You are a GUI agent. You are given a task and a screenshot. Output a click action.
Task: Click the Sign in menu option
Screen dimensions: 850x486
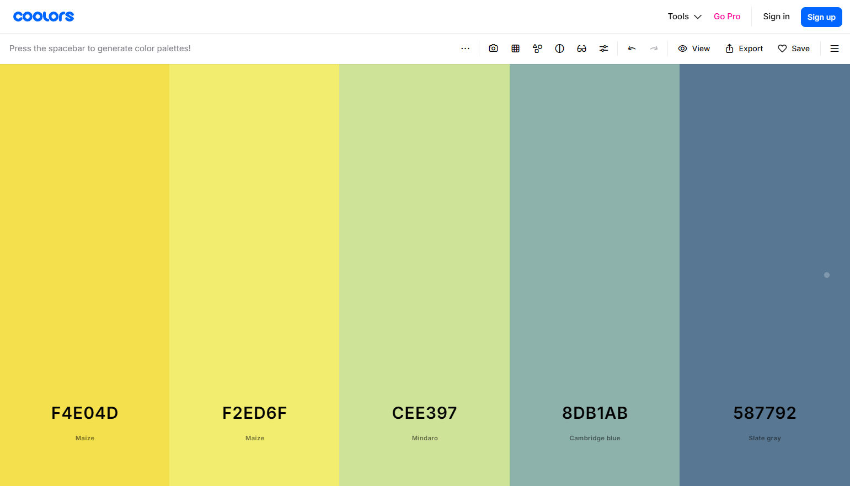(776, 16)
